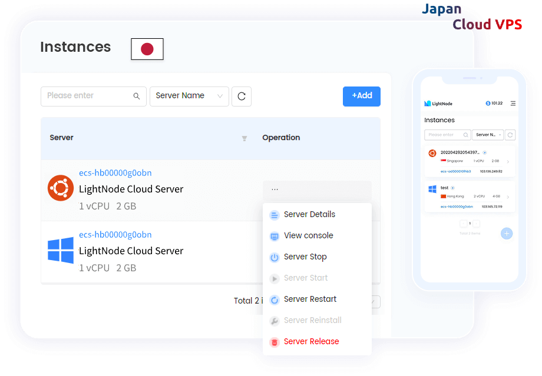Click the search magnifier icon in the search field
542x376 pixels.
click(136, 96)
